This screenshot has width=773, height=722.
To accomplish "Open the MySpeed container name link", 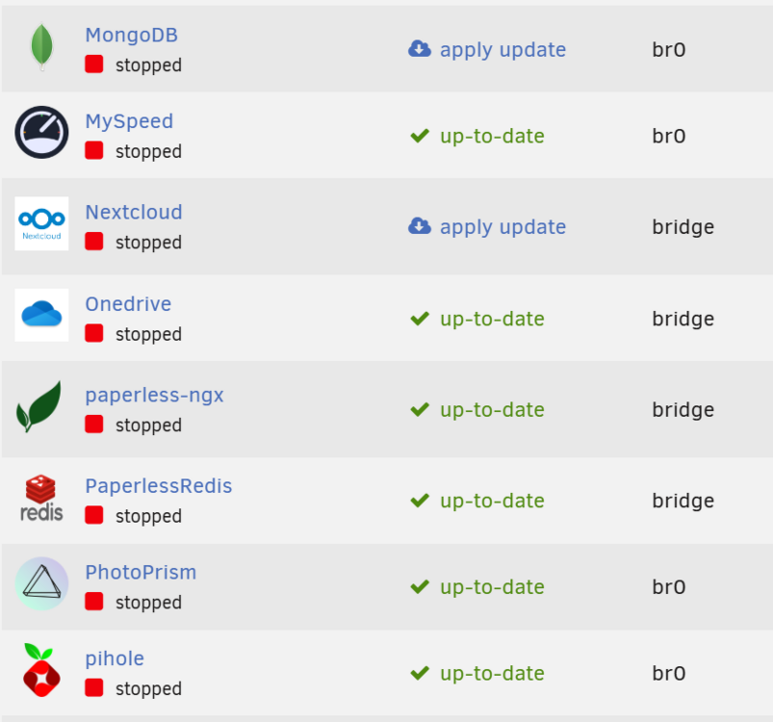I will point(129,121).
